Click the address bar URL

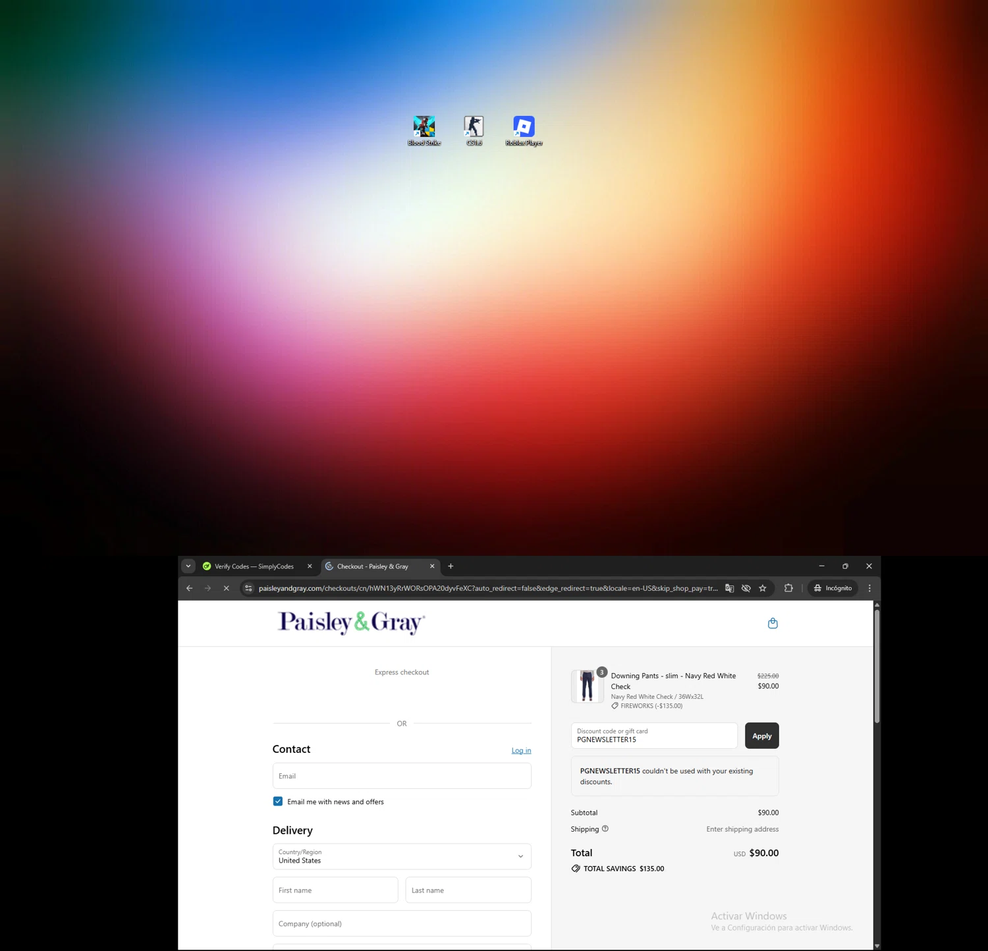point(488,588)
